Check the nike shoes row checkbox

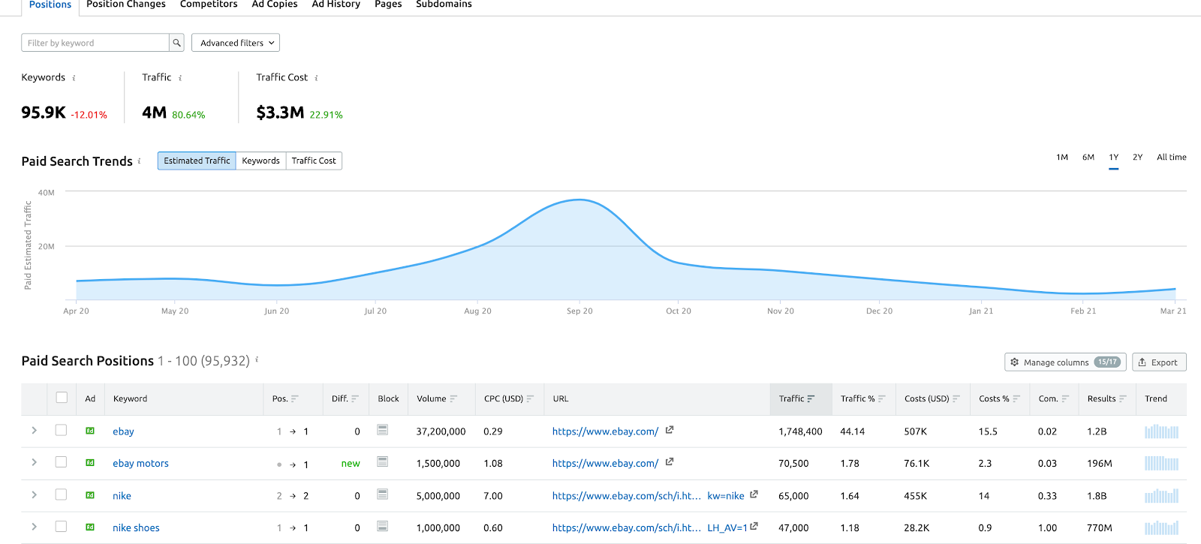[x=62, y=527]
